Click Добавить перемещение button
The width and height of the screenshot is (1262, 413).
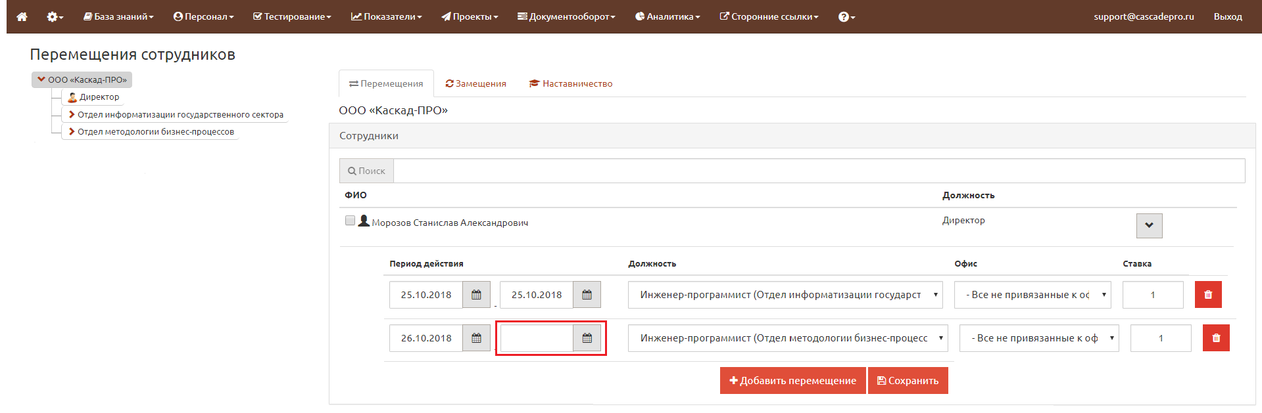(x=792, y=381)
